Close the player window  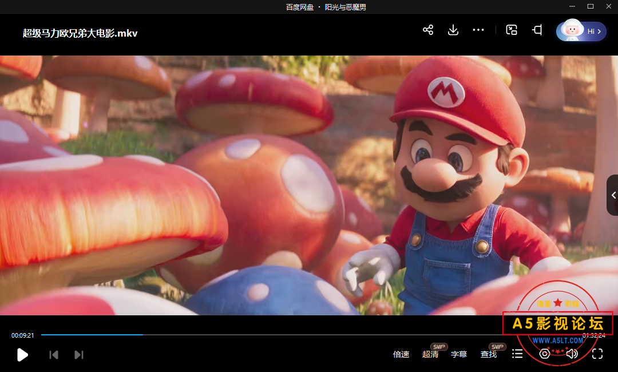[x=608, y=6]
